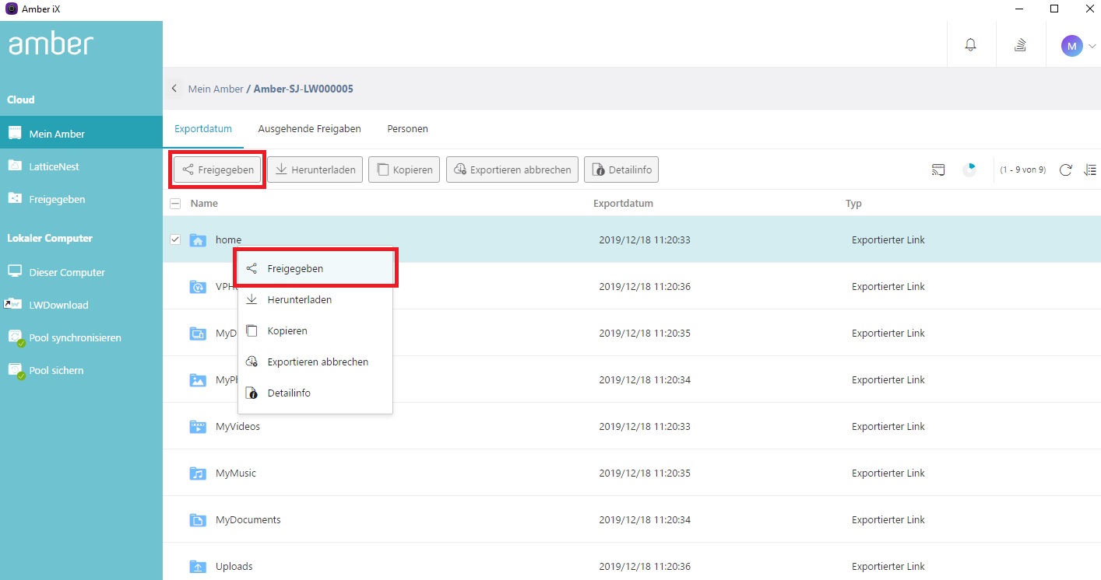This screenshot has width=1101, height=580.
Task: Click the amber logo
Action: [51, 44]
